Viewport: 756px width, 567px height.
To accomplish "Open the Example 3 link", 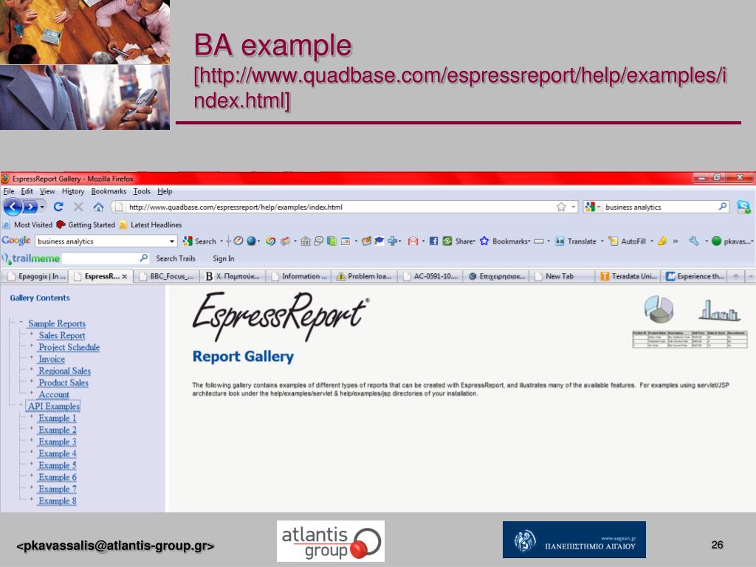I will [58, 441].
